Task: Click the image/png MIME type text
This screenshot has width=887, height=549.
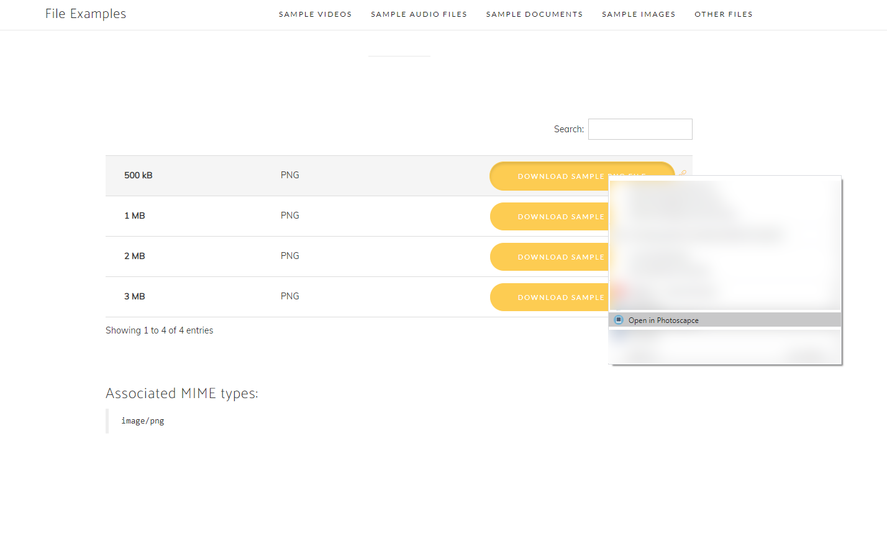Action: pyautogui.click(x=143, y=421)
